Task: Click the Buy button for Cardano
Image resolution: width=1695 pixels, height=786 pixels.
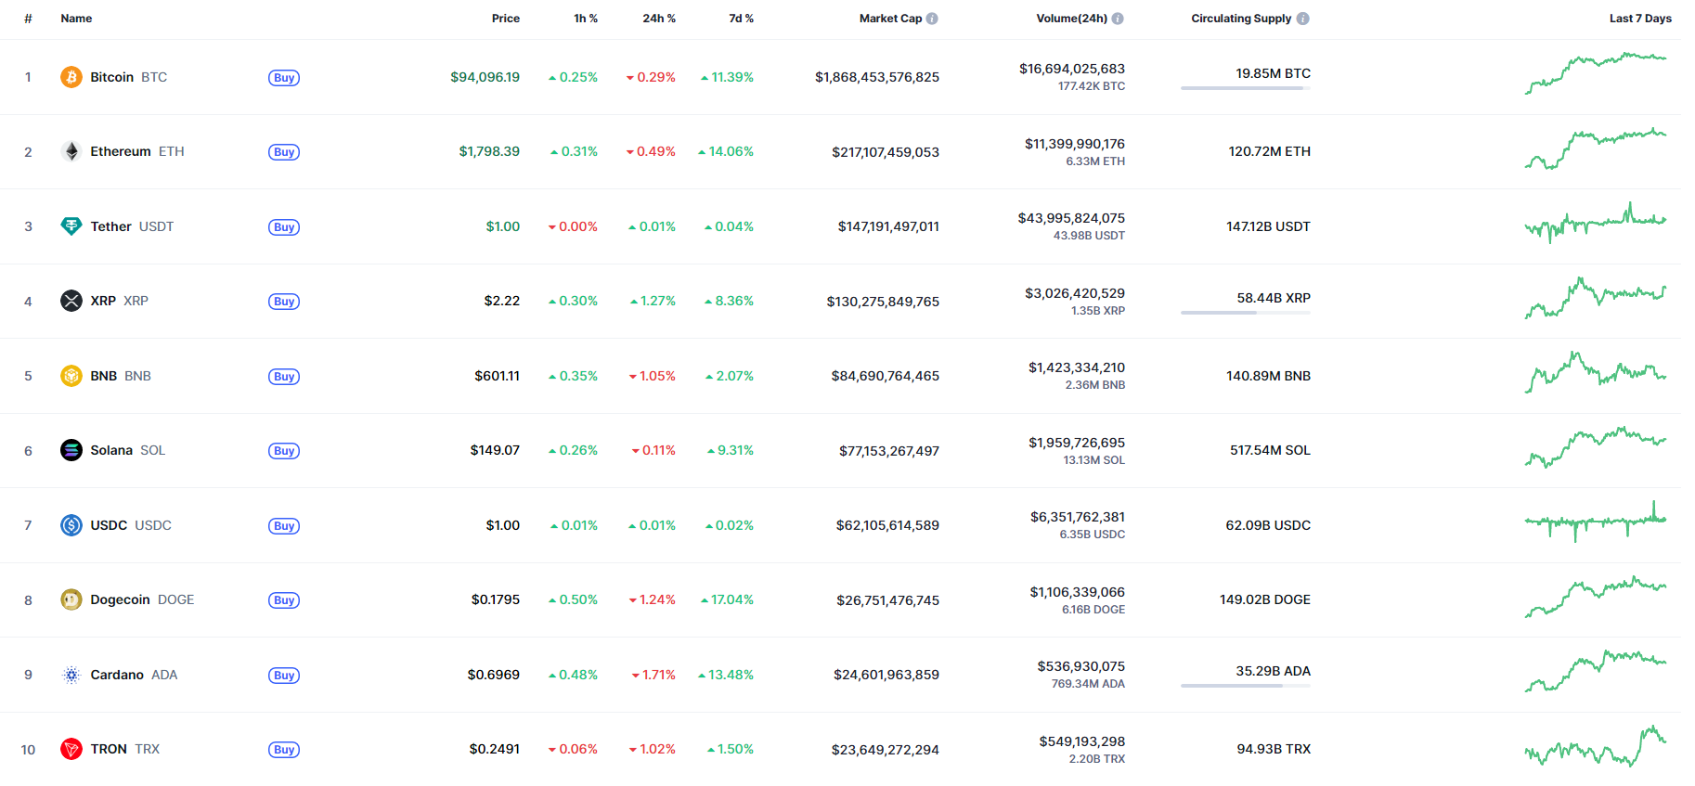Action: [284, 676]
